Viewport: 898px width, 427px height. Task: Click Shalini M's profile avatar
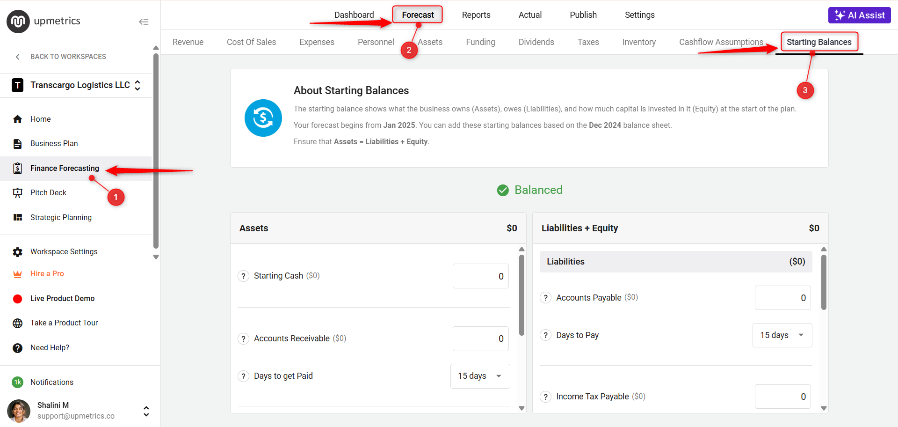(x=19, y=411)
